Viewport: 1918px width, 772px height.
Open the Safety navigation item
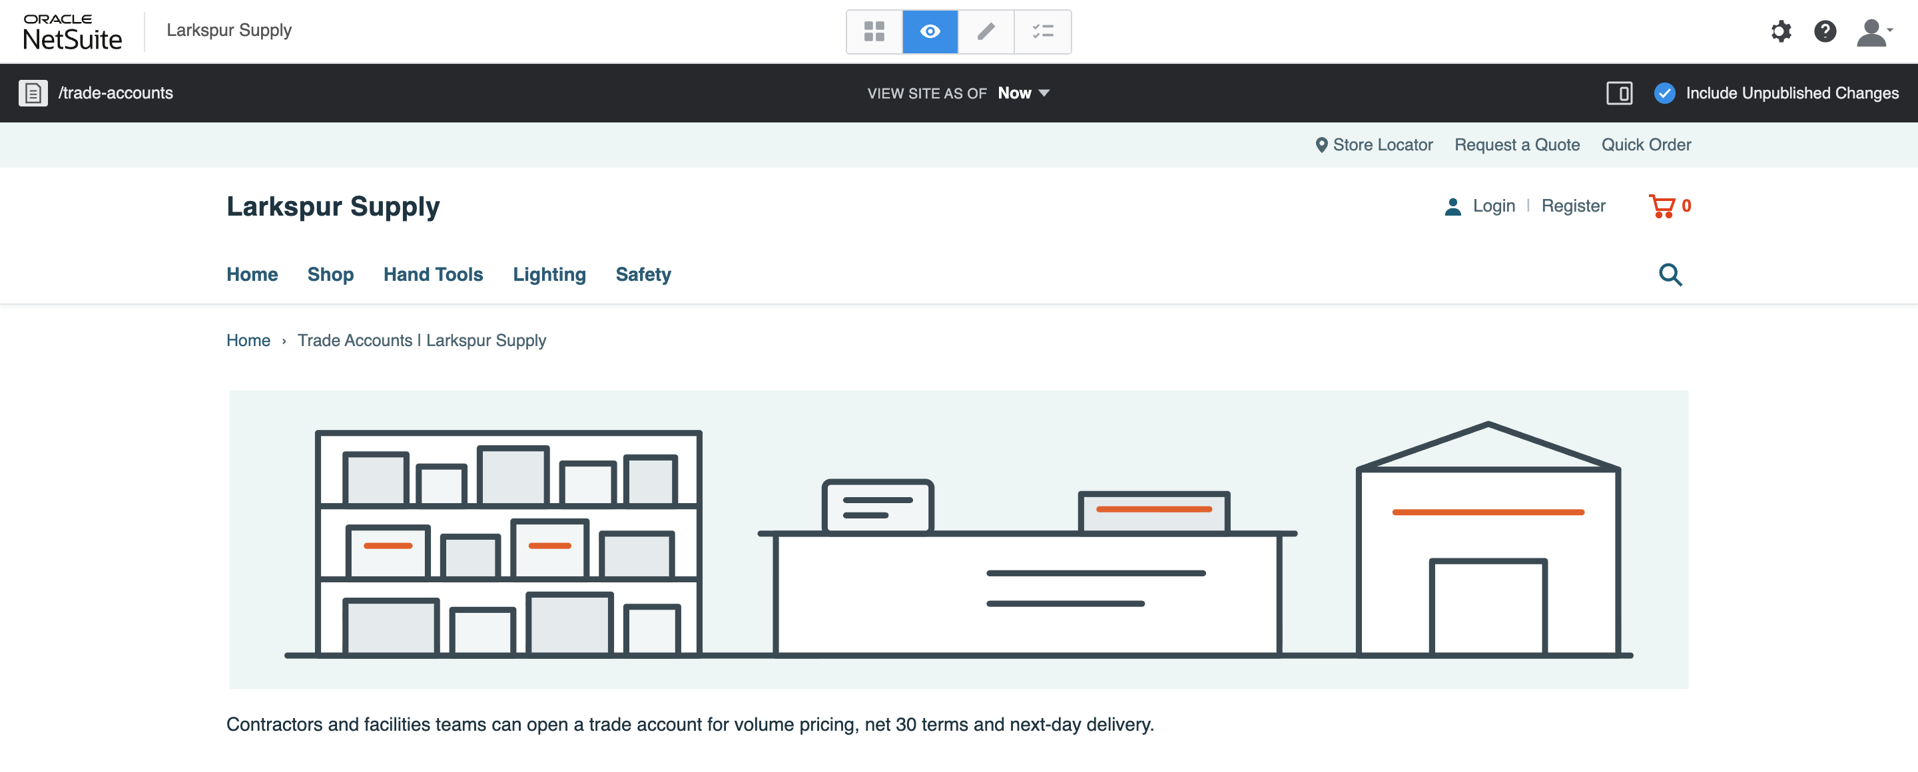pos(643,274)
